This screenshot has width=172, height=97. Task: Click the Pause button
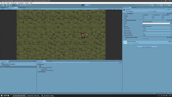pos(86,5)
